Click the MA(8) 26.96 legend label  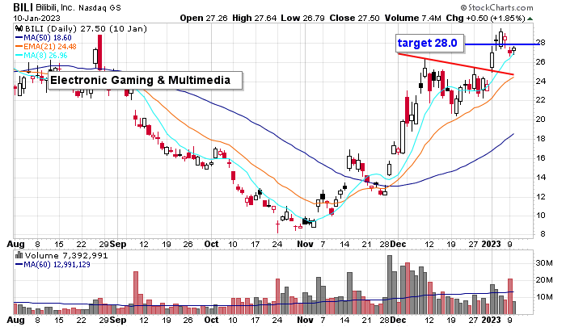(x=45, y=56)
